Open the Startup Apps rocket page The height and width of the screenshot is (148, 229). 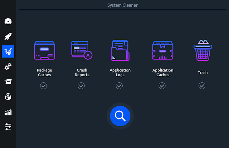click(x=8, y=36)
